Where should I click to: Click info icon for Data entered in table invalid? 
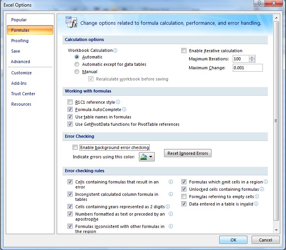[x=256, y=204]
